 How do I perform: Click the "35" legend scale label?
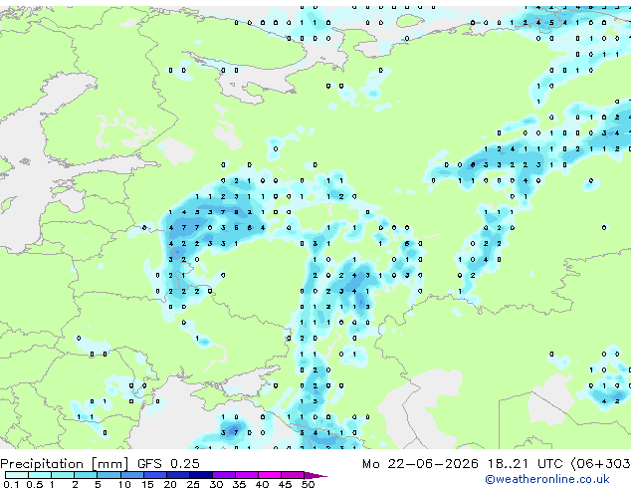pos(239,484)
